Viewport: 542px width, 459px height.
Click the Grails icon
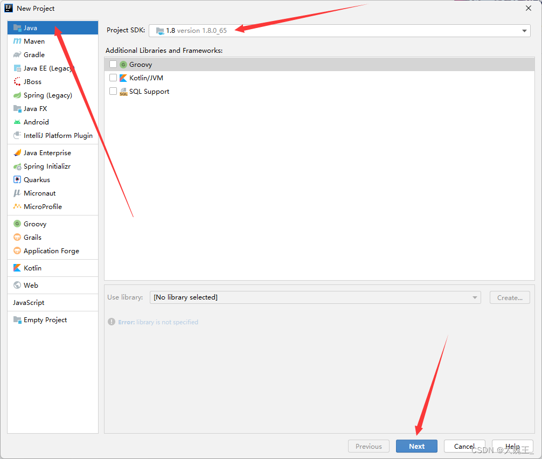point(17,238)
